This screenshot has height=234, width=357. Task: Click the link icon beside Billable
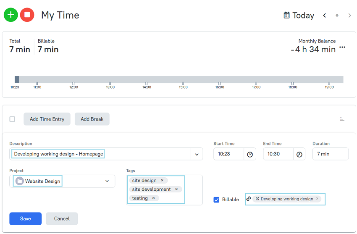point(249,198)
